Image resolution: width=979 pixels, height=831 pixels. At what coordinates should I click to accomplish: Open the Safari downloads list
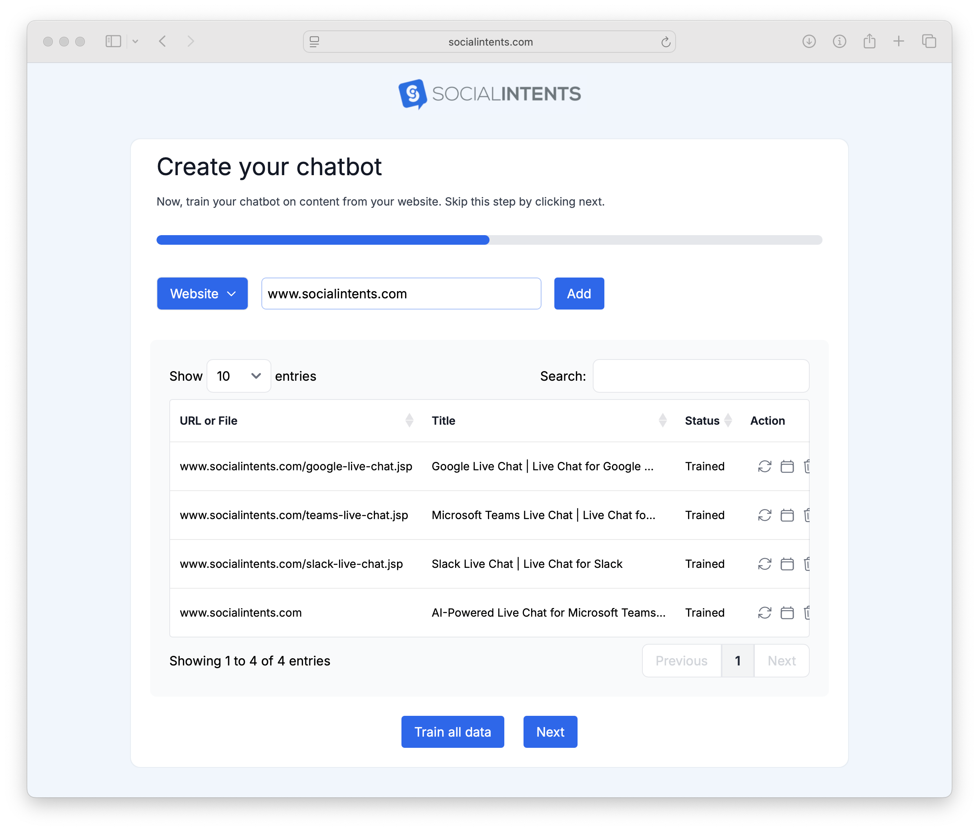[x=809, y=42]
